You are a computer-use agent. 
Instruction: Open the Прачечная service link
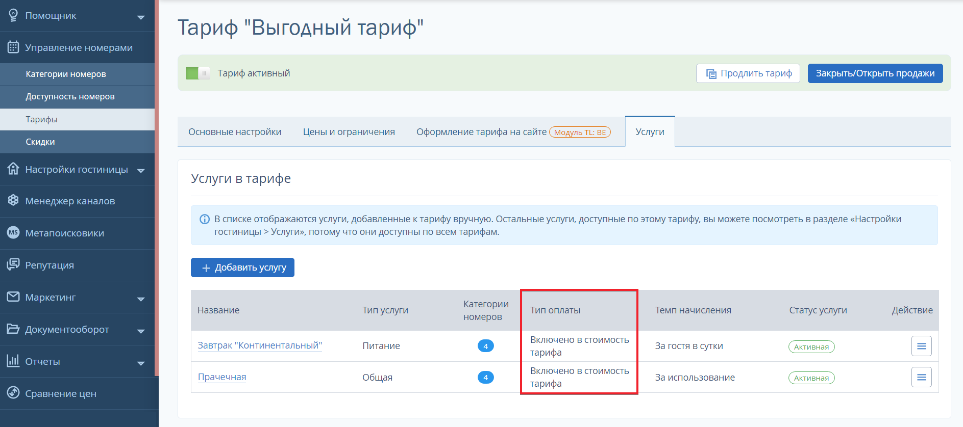(x=222, y=377)
